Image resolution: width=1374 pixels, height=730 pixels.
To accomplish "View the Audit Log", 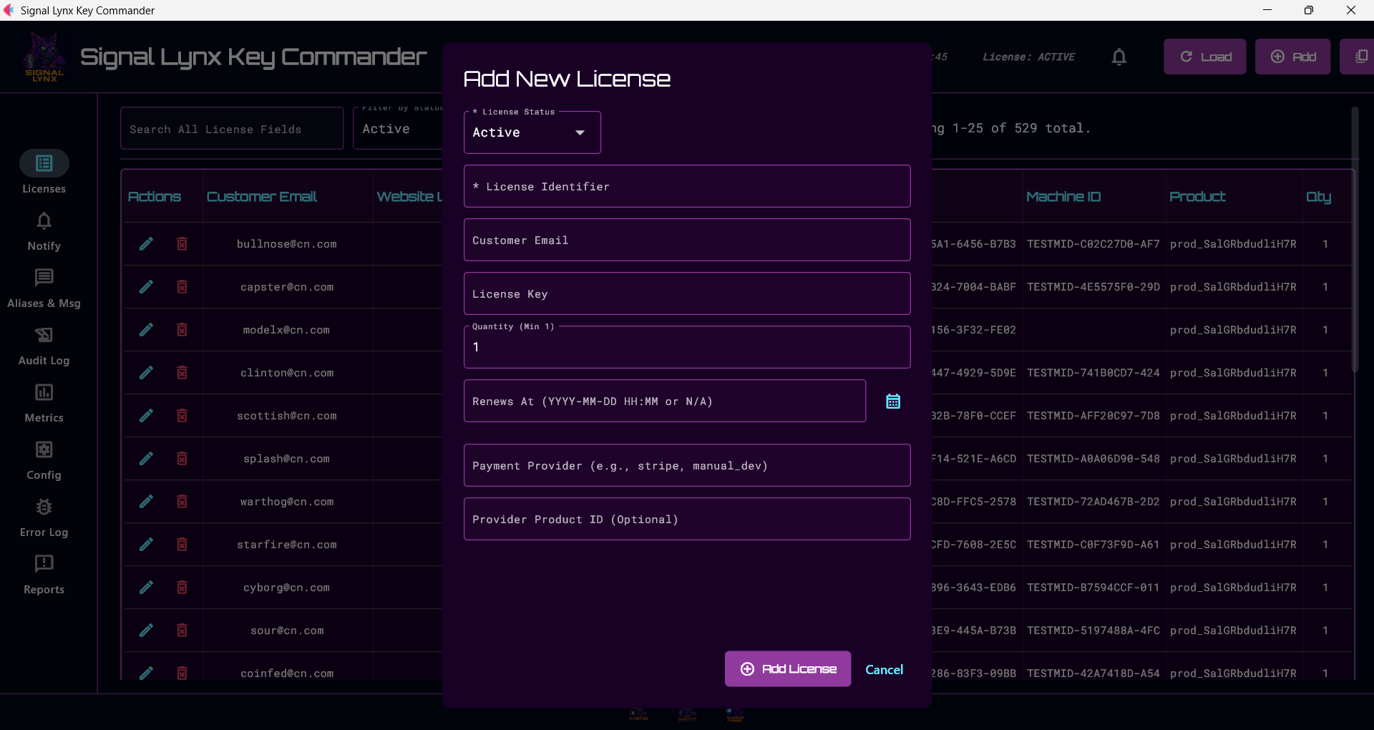I will [44, 346].
